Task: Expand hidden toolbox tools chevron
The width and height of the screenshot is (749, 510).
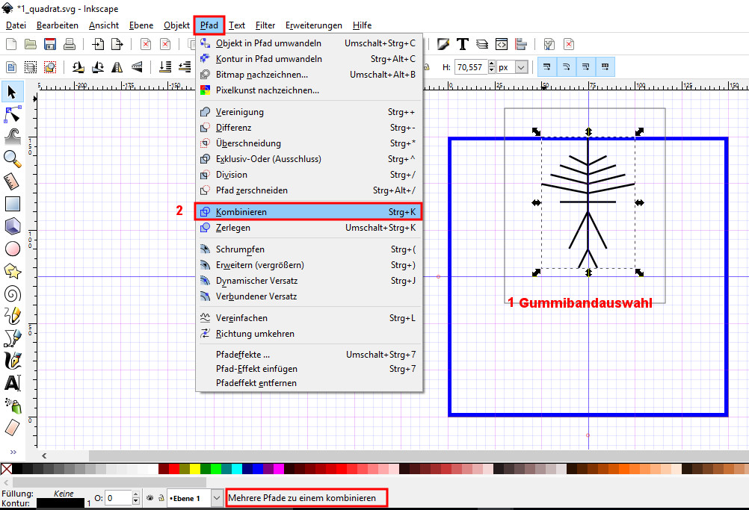Action: tap(12, 452)
